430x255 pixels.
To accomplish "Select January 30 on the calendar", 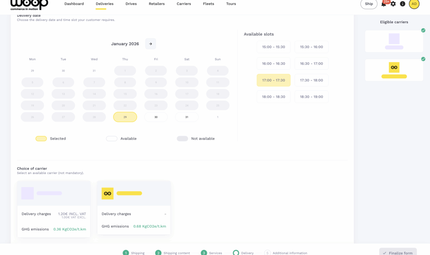I will [x=156, y=117].
